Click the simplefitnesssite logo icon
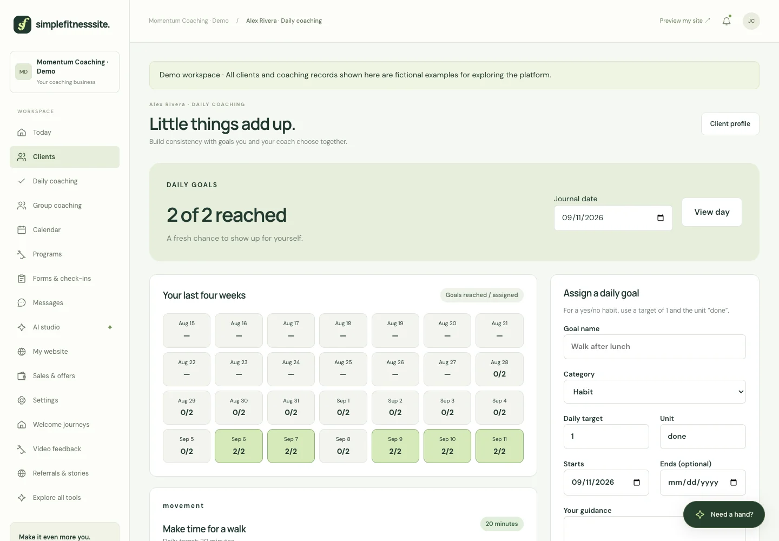779x541 pixels. click(22, 24)
